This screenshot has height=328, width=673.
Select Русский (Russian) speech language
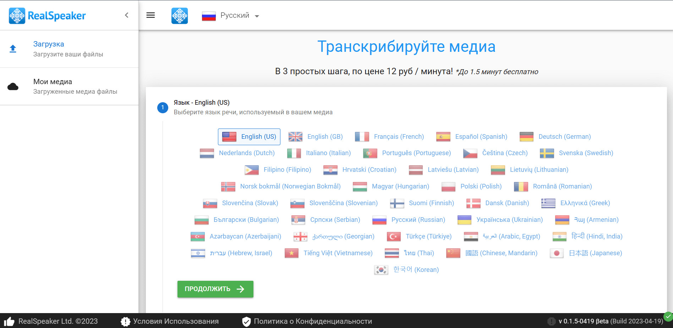[x=409, y=220]
